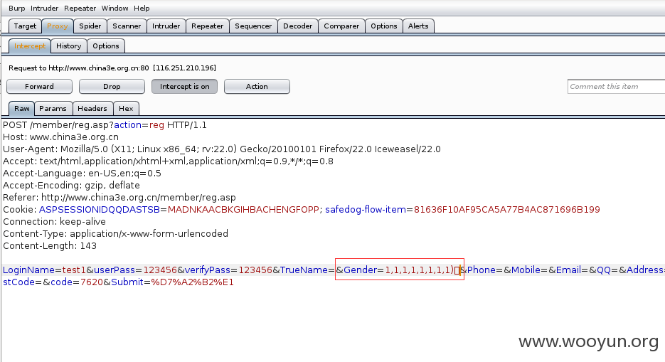Switch to the Headers view tab
Viewport: 665px width, 362px height.
point(92,109)
